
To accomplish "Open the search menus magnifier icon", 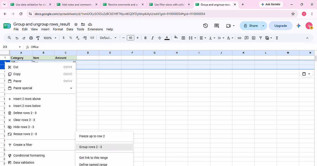I will (x=10, y=38).
